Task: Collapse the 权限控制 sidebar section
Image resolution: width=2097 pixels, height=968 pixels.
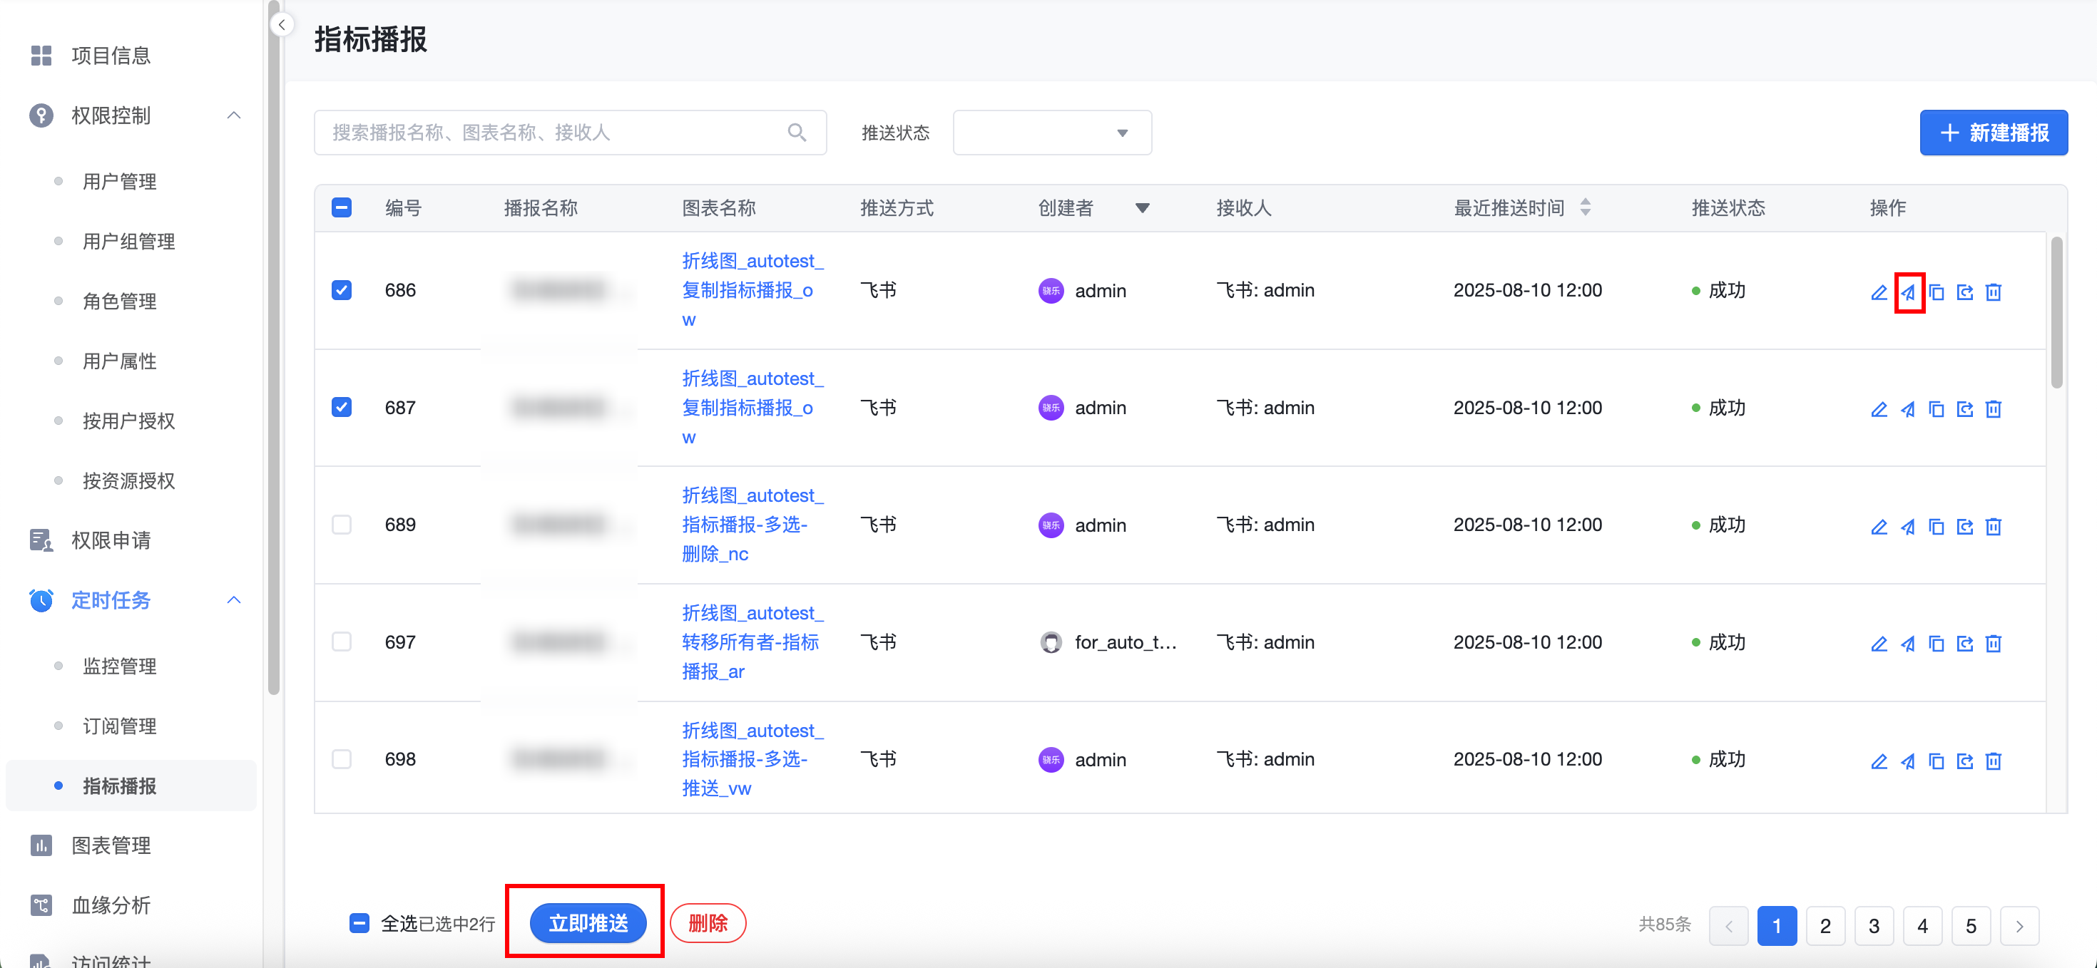Action: (234, 115)
